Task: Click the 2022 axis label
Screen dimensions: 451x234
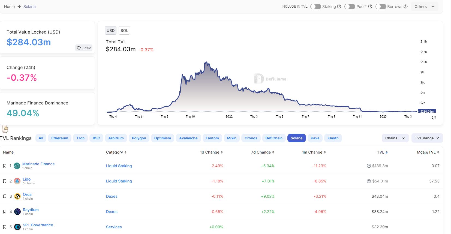Action: (229, 116)
